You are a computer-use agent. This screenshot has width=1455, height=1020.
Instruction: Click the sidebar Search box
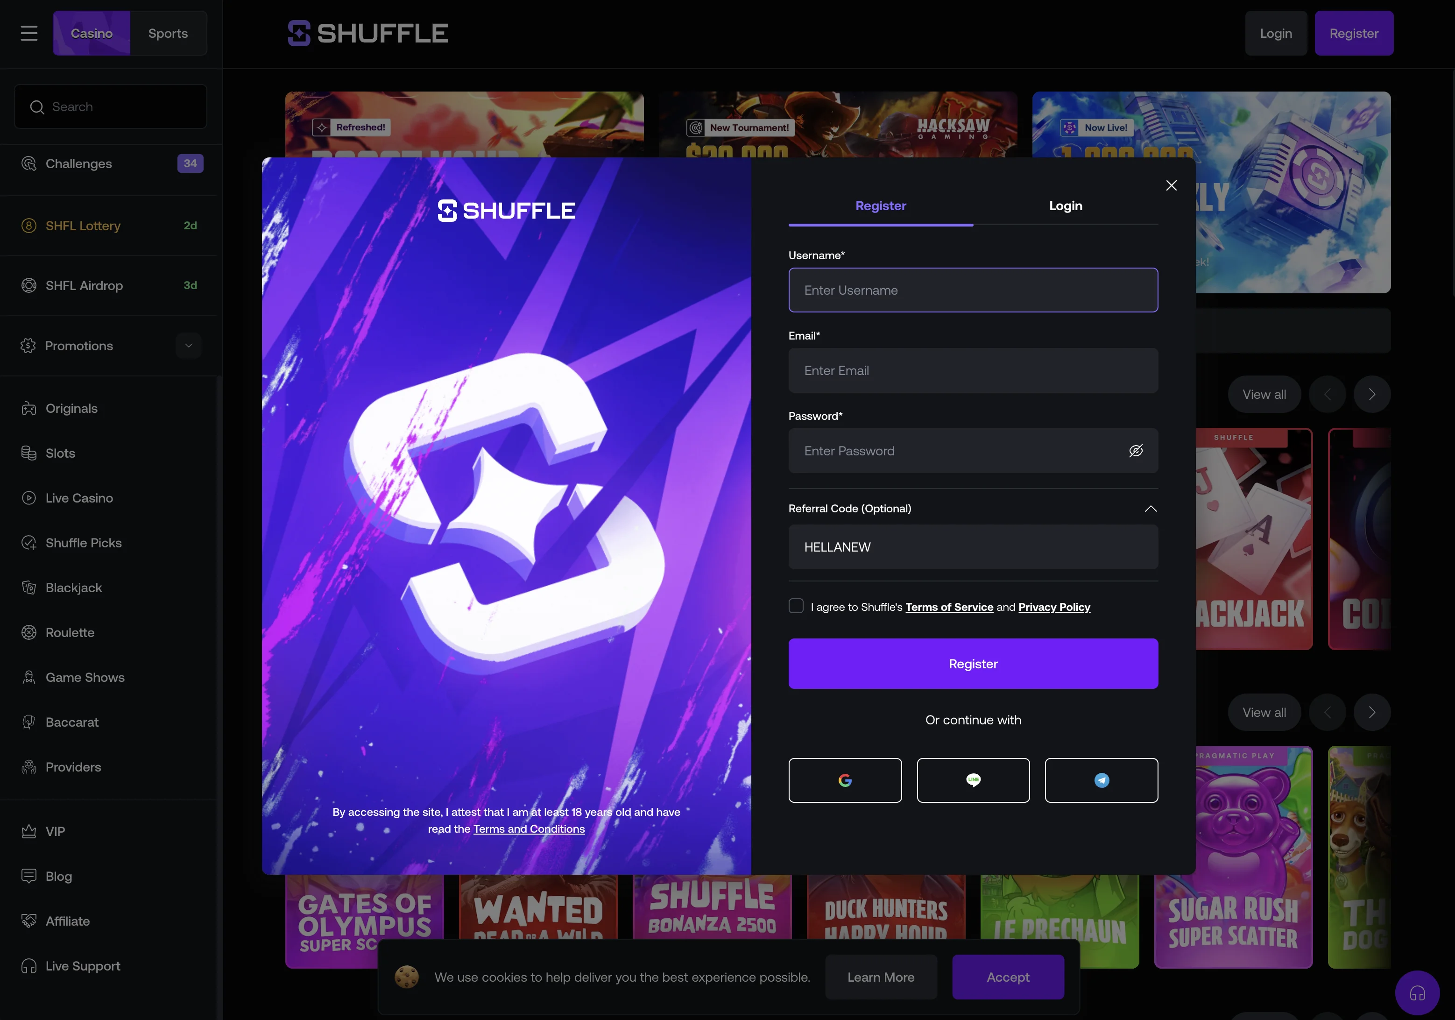point(111,107)
